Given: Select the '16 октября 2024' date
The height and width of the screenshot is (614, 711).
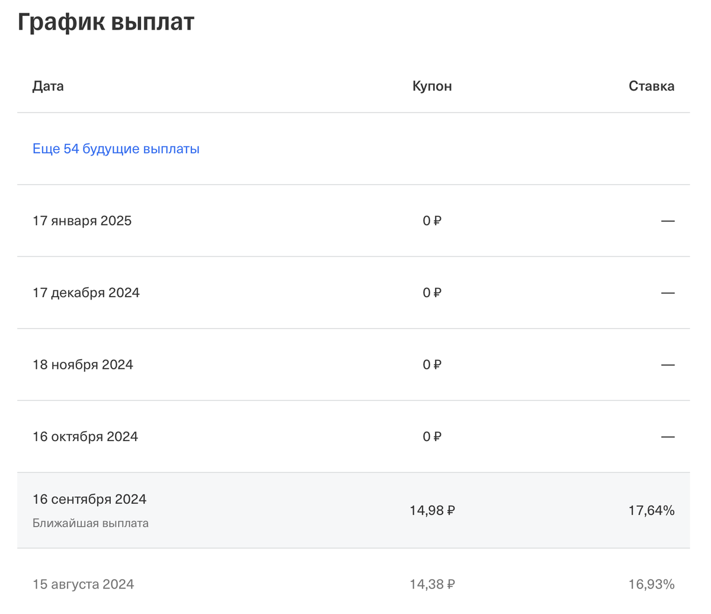Looking at the screenshot, I should point(85,436).
